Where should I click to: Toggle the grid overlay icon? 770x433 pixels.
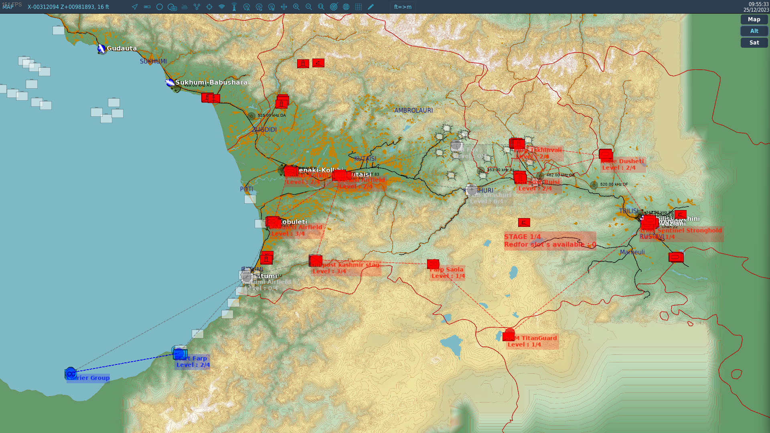tap(359, 7)
